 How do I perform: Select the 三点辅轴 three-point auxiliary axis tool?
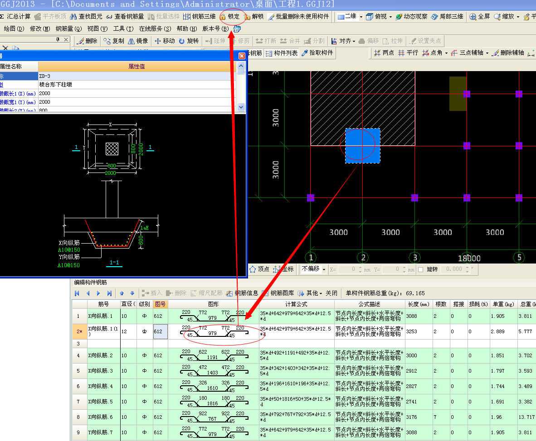point(467,53)
